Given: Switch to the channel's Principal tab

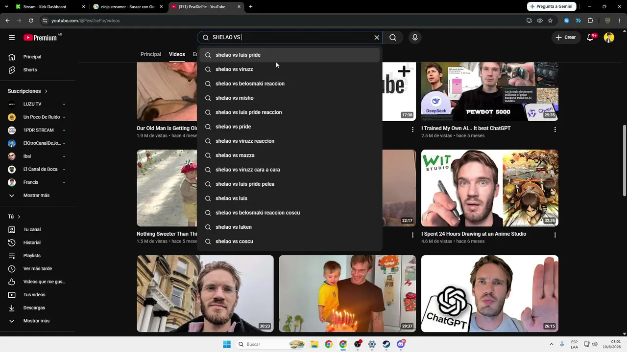Looking at the screenshot, I should 151,54.
